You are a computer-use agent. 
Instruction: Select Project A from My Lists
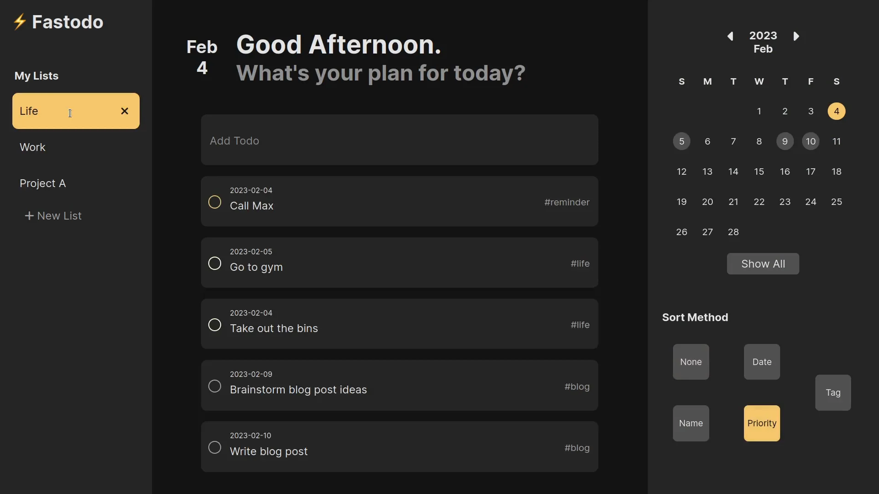(43, 183)
